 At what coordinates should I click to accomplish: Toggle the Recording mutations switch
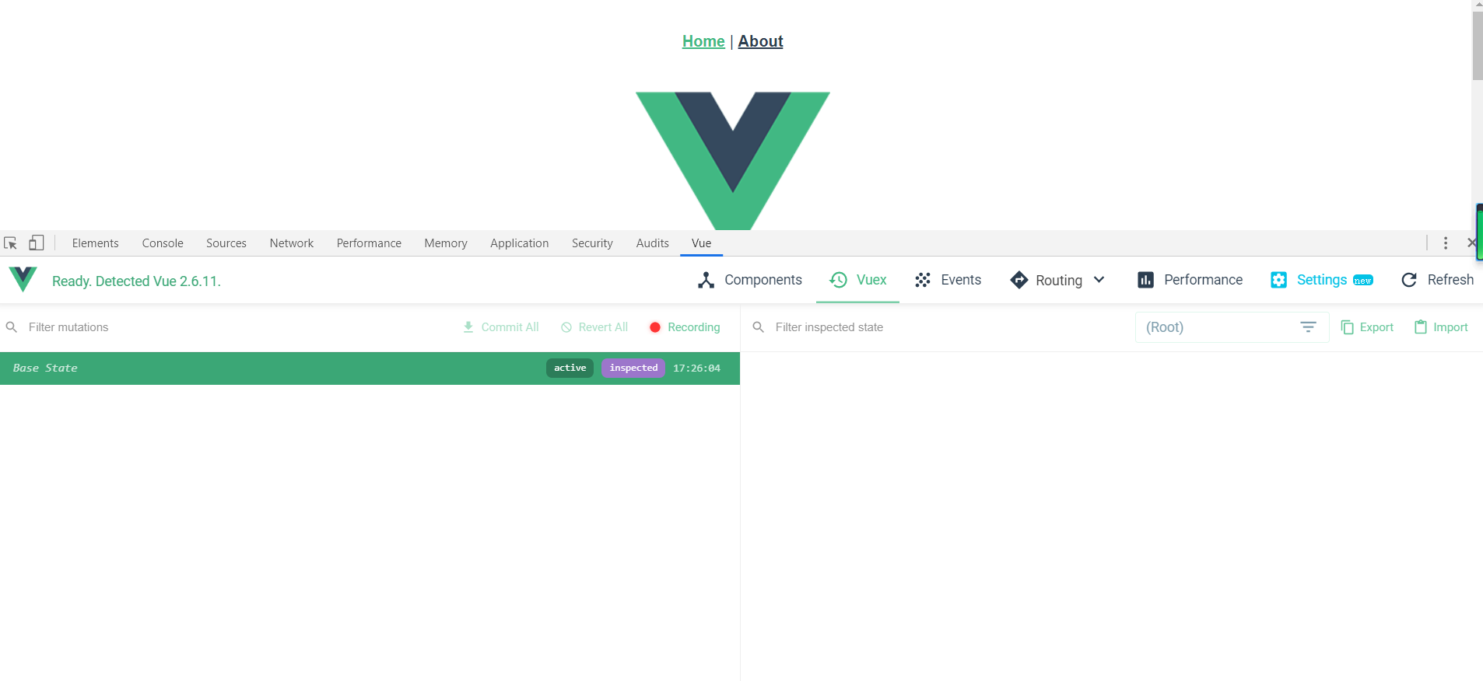tap(685, 327)
